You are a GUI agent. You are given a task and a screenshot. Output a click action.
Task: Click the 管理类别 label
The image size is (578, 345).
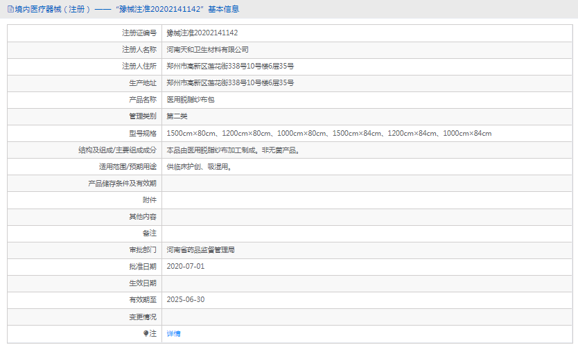pyautogui.click(x=143, y=116)
